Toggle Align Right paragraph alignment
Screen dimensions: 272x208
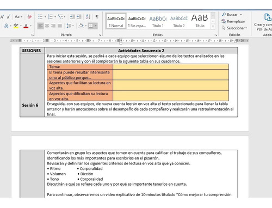53,26
